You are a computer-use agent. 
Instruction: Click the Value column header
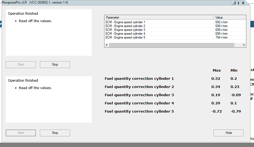pyautogui.click(x=229, y=17)
